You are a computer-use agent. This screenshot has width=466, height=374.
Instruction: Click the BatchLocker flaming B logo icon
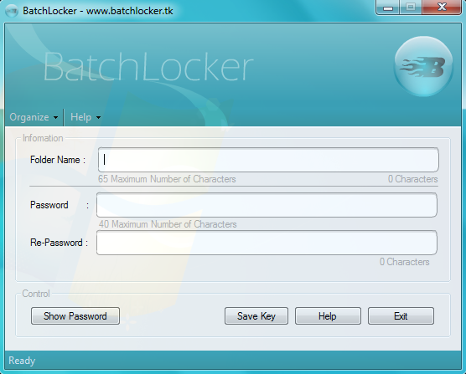[x=423, y=66]
